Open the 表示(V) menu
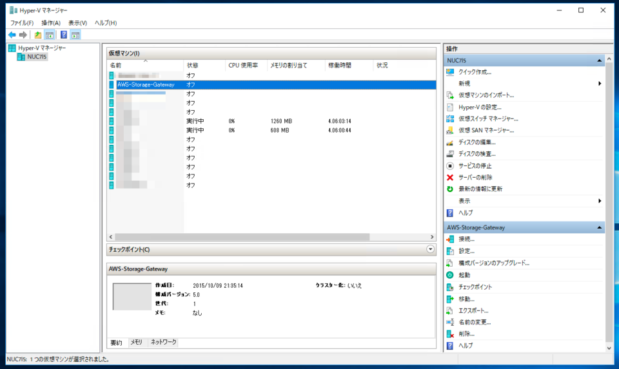Viewport: 619px width, 369px height. click(78, 23)
